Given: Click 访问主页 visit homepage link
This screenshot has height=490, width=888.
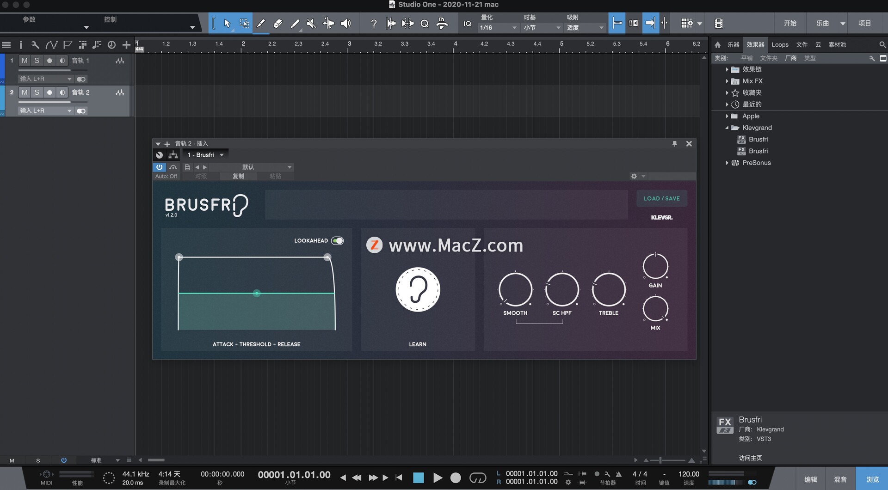Looking at the screenshot, I should [x=750, y=458].
